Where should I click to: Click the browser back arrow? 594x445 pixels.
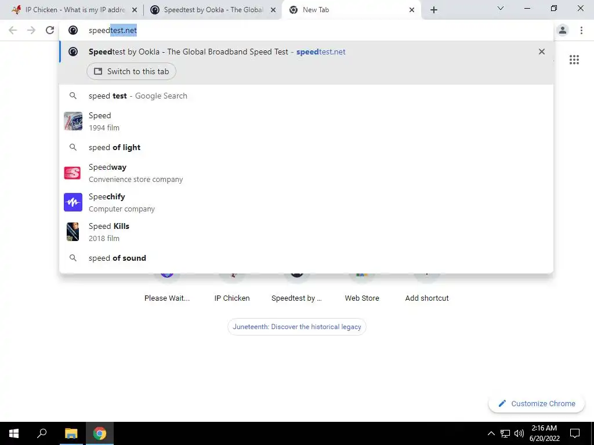click(x=13, y=30)
